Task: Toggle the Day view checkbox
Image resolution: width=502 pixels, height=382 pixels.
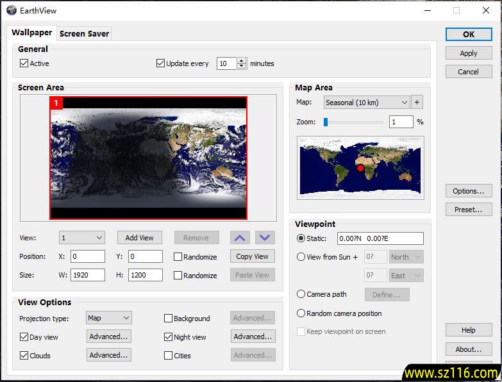Action: (24, 336)
